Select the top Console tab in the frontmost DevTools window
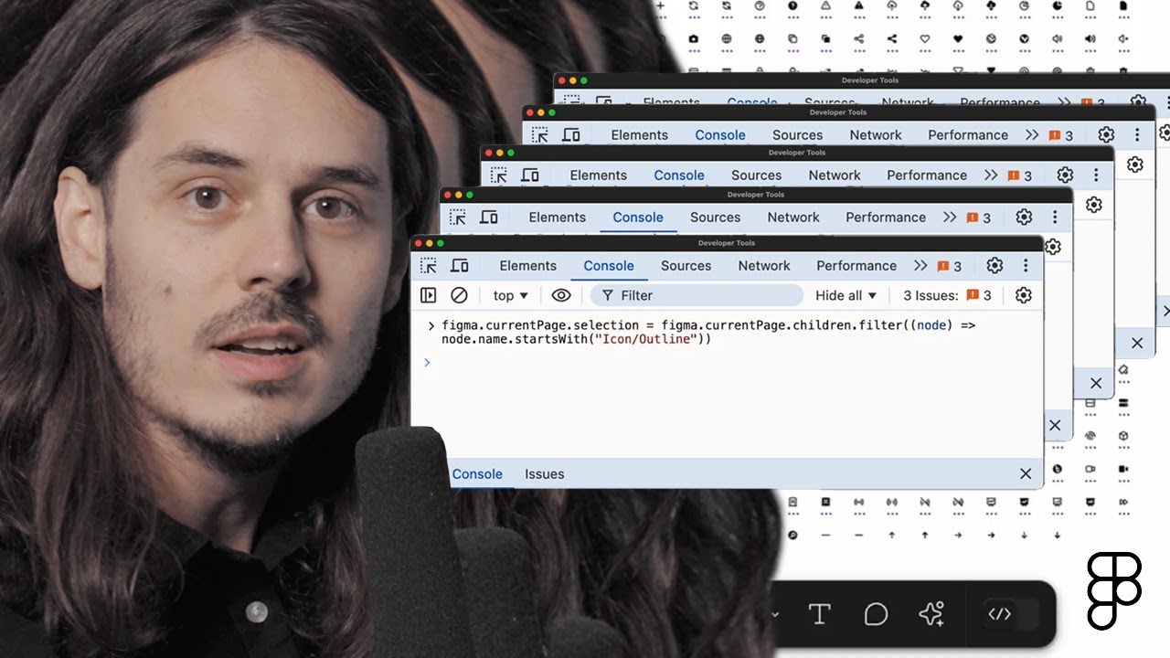Screen dimensions: 1170x658 [609, 266]
